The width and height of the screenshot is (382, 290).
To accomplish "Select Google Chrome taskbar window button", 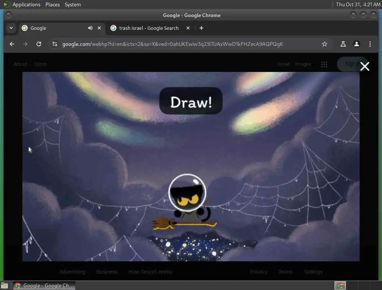I will pyautogui.click(x=44, y=286).
